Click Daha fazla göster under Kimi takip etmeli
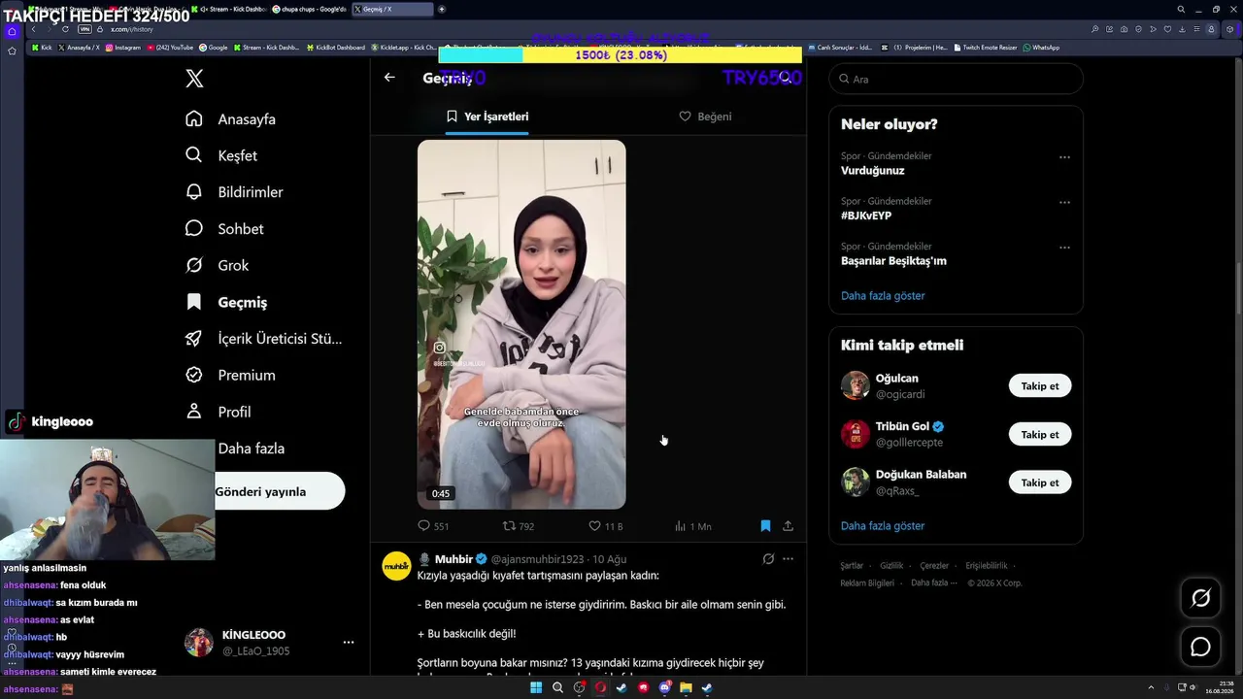This screenshot has height=699, width=1243. pos(883,526)
